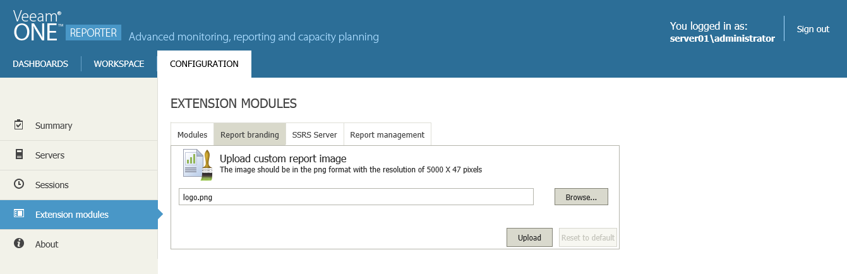This screenshot has width=847, height=274.
Task: Click the logo.png file path field
Action: [356, 197]
